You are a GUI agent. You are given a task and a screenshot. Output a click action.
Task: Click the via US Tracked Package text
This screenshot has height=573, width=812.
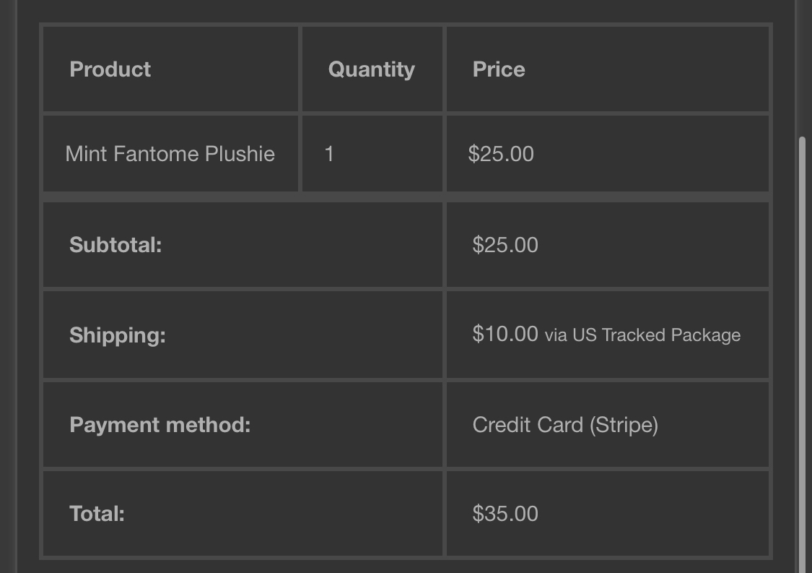click(x=642, y=335)
